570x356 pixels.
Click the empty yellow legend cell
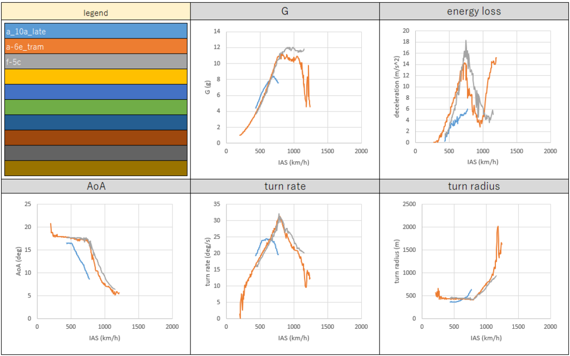[96, 77]
